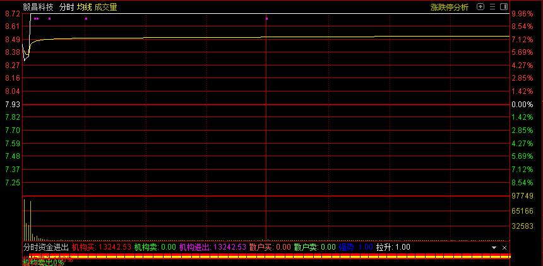
Task: Click the 9.96% limit-up percentage label
Action: coord(522,13)
